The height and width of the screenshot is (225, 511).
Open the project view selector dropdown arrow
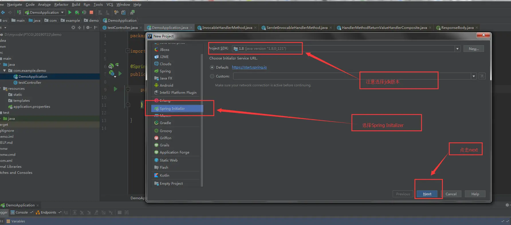point(5,28)
